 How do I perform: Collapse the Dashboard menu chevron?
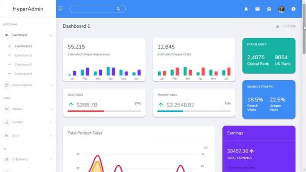point(51,35)
